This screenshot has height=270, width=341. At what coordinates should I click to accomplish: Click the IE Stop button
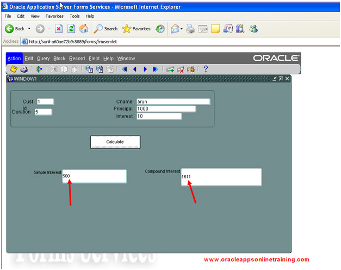point(59,28)
